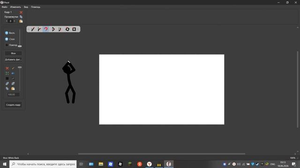Viewport: 300px width, 168px height.
Task: Click the Кадр 1 frame label
Action: tap(8, 12)
